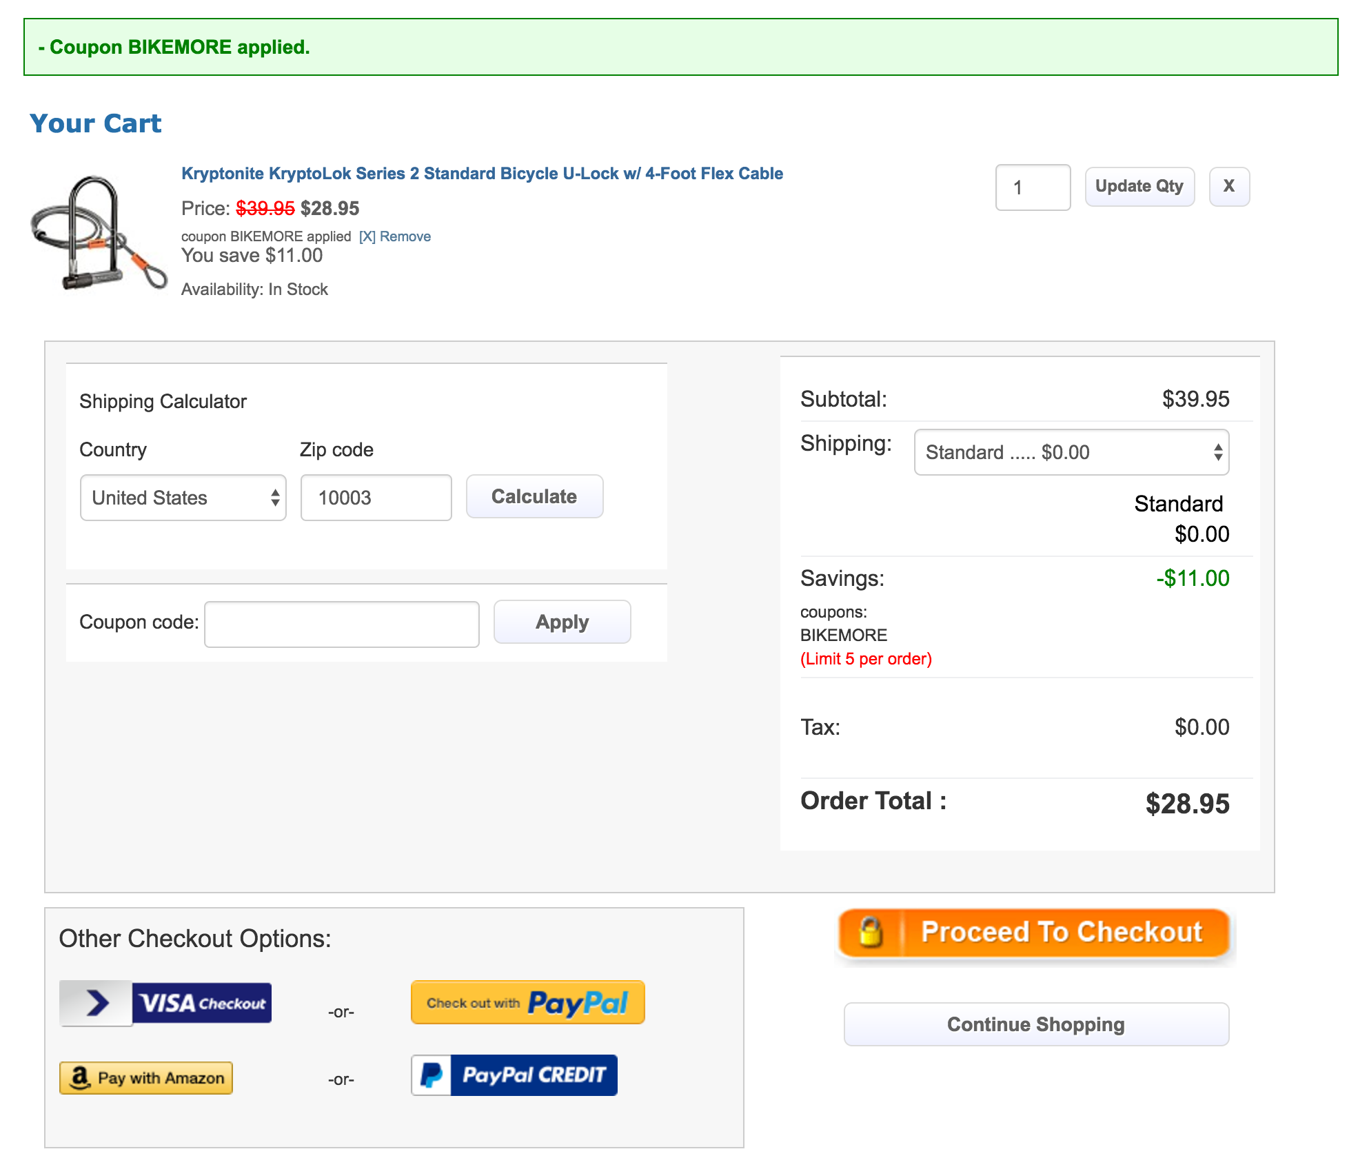Click the Zip code field containing 10003
This screenshot has width=1358, height=1158.
(376, 498)
